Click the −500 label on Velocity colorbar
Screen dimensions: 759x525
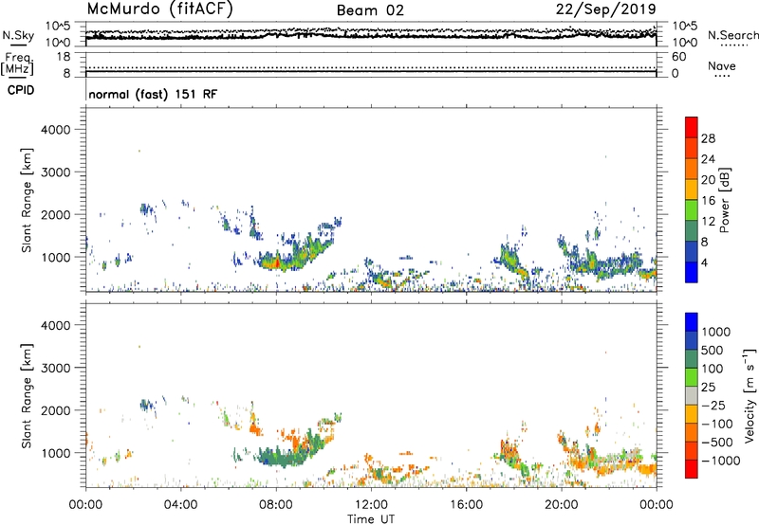(717, 443)
